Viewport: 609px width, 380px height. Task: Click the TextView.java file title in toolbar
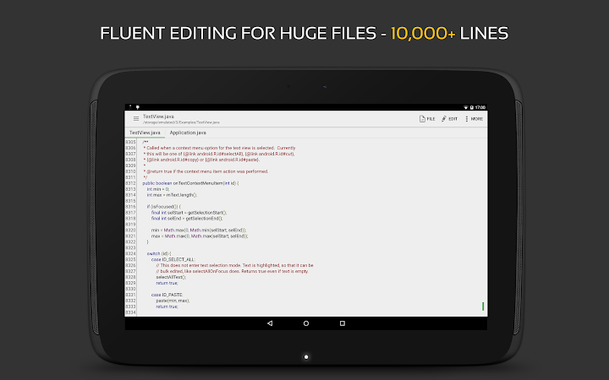pyautogui.click(x=158, y=117)
